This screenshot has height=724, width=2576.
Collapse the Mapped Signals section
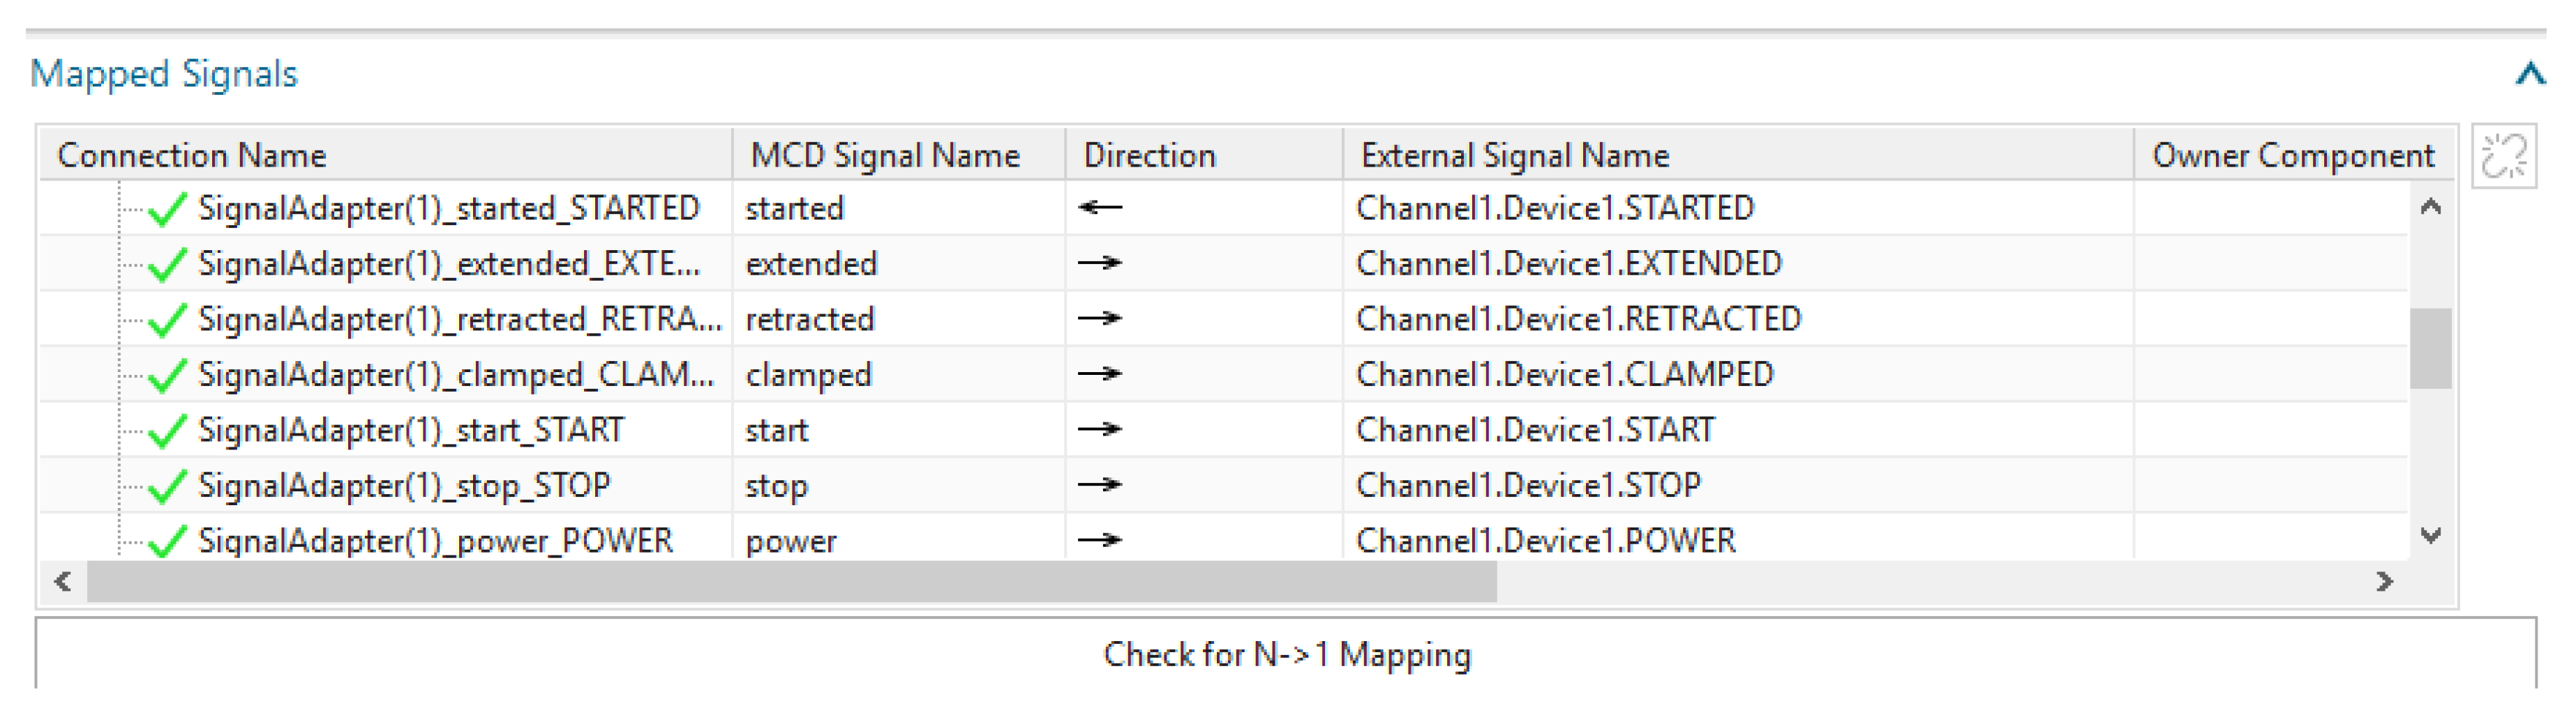click(x=2529, y=74)
